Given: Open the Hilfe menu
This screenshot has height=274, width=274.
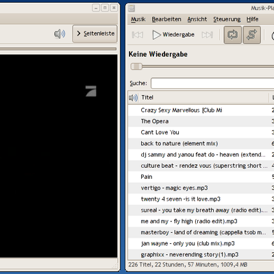Looking at the screenshot, I should [x=252, y=19].
